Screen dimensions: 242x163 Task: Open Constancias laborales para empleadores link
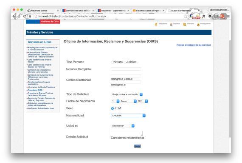(39, 83)
